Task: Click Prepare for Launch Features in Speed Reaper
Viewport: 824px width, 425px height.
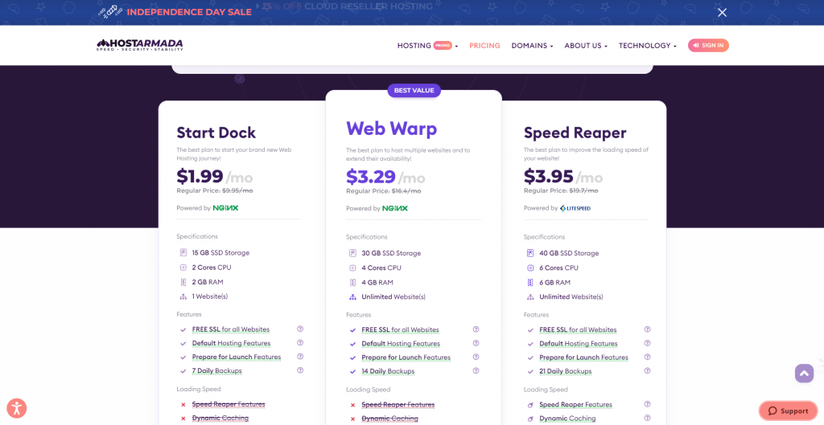Action: 584,358
